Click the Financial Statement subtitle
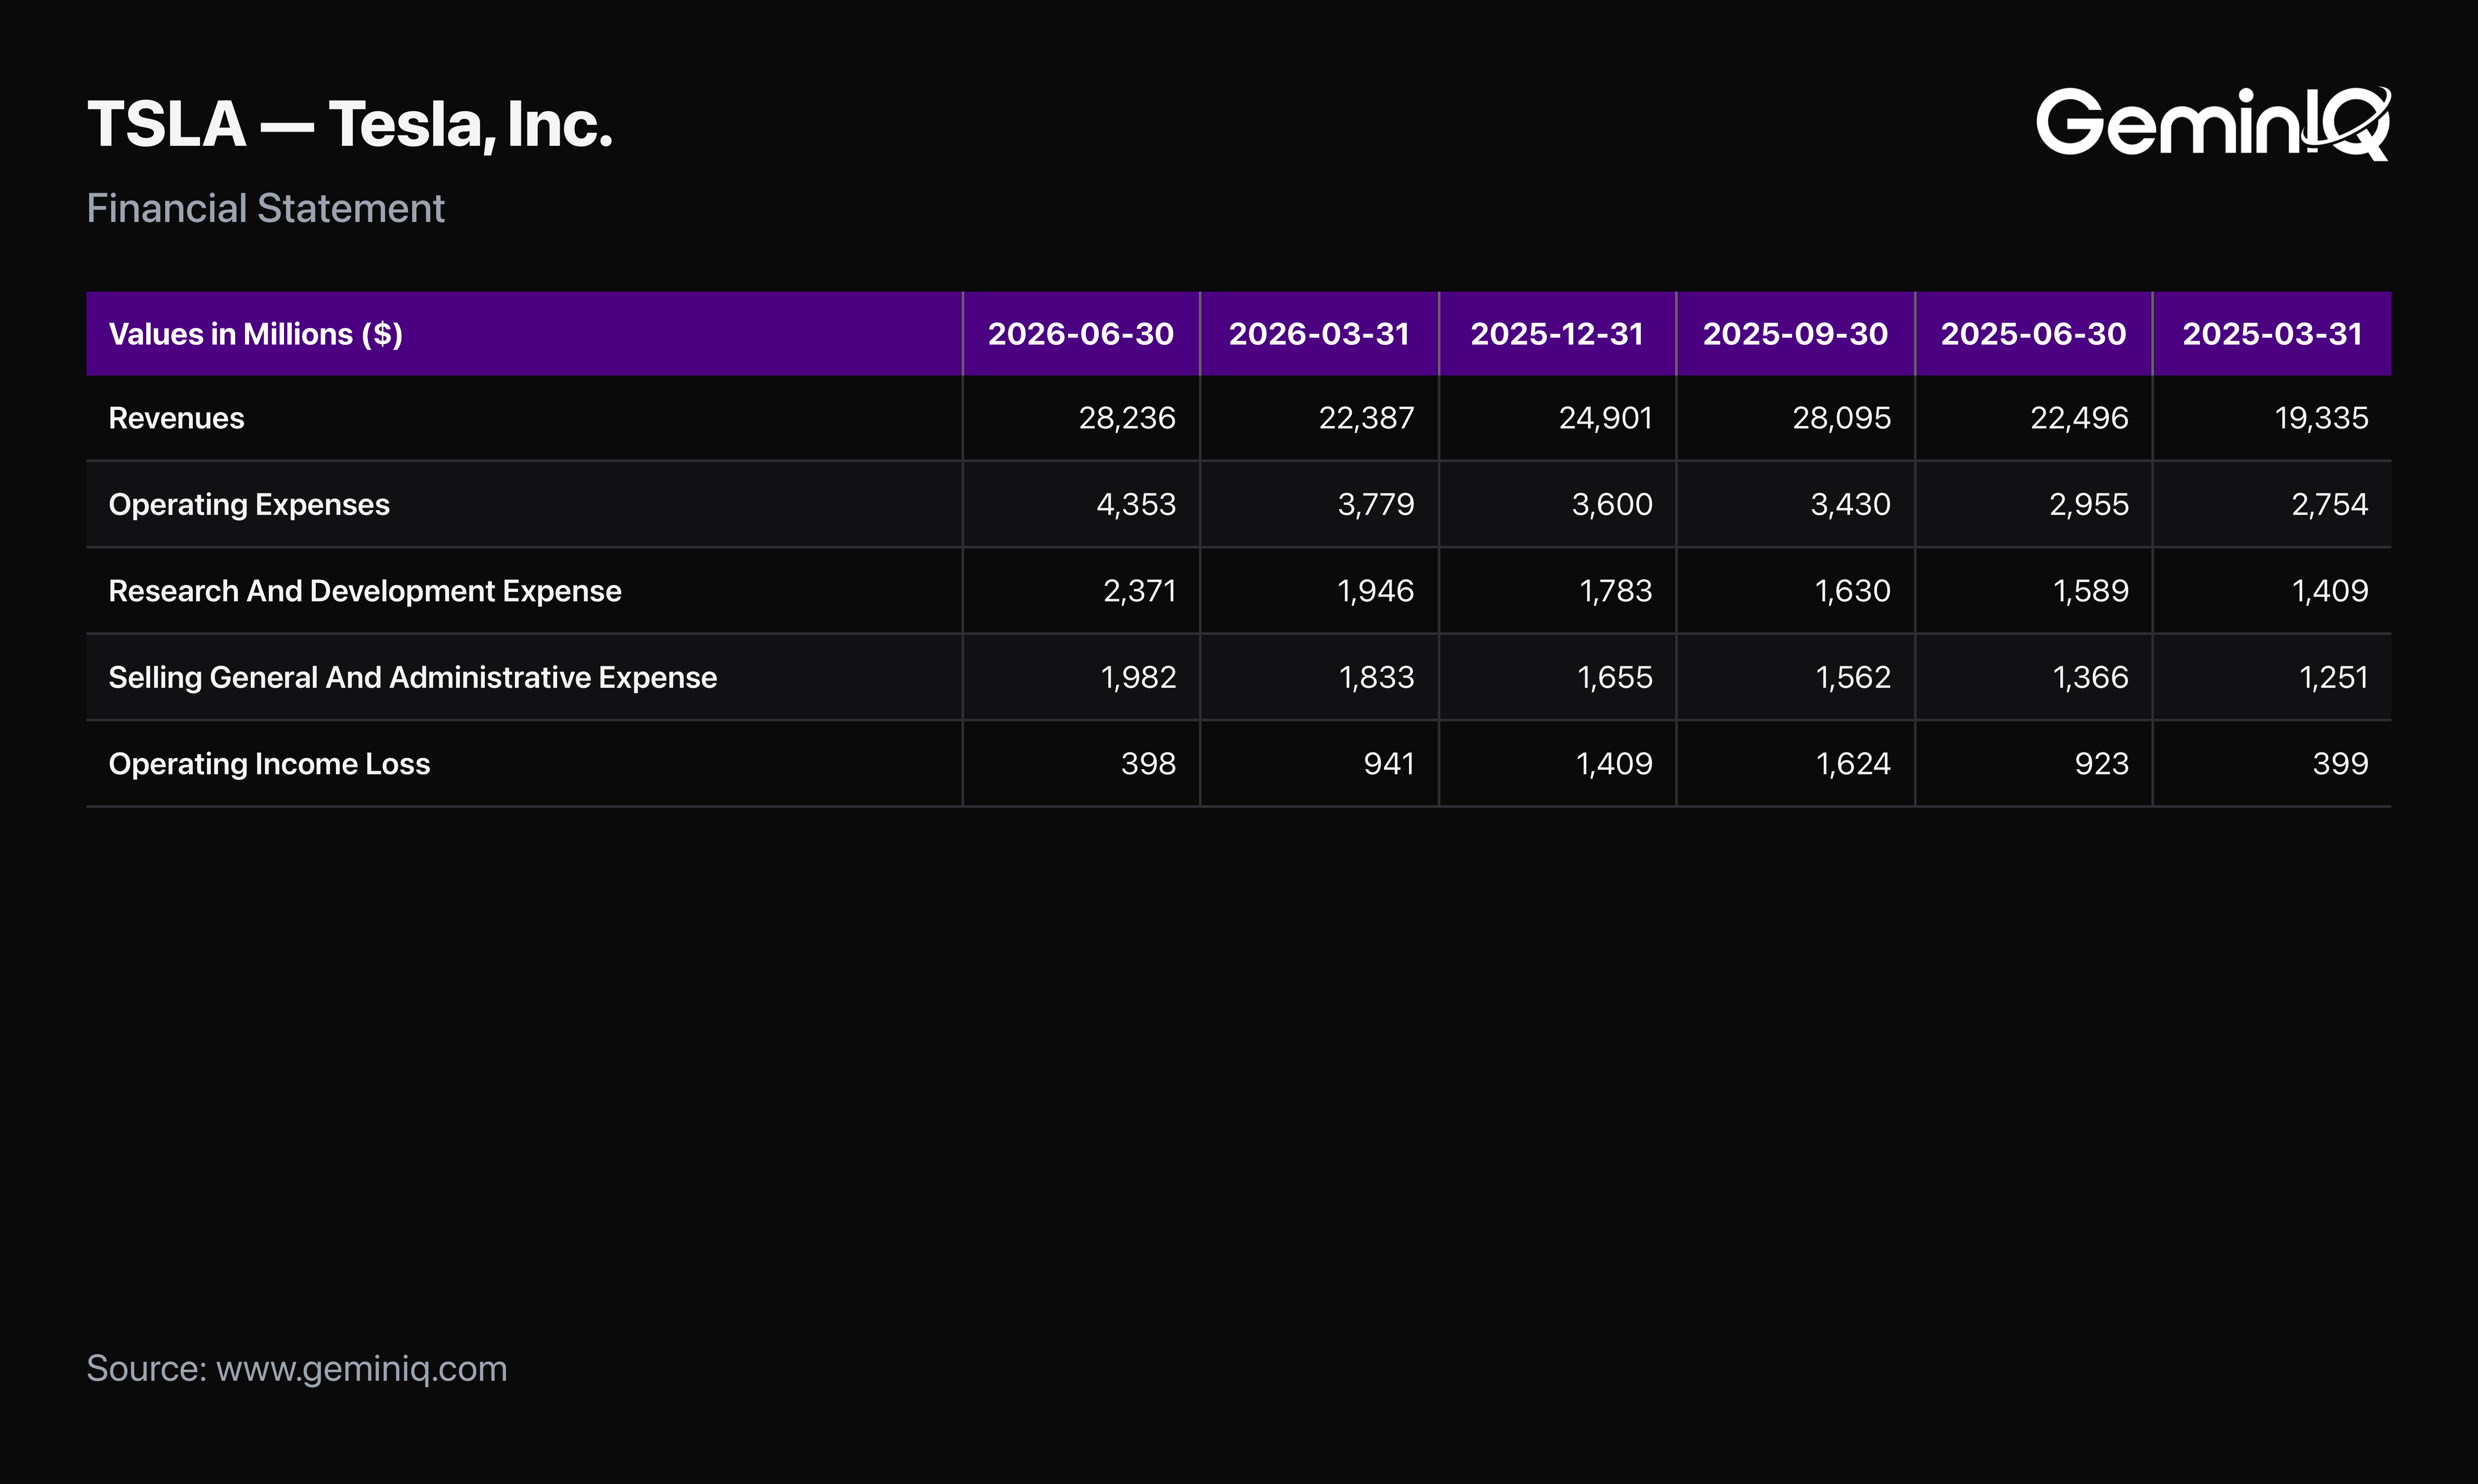Image resolution: width=2478 pixels, height=1484 pixels. pyautogui.click(x=265, y=208)
